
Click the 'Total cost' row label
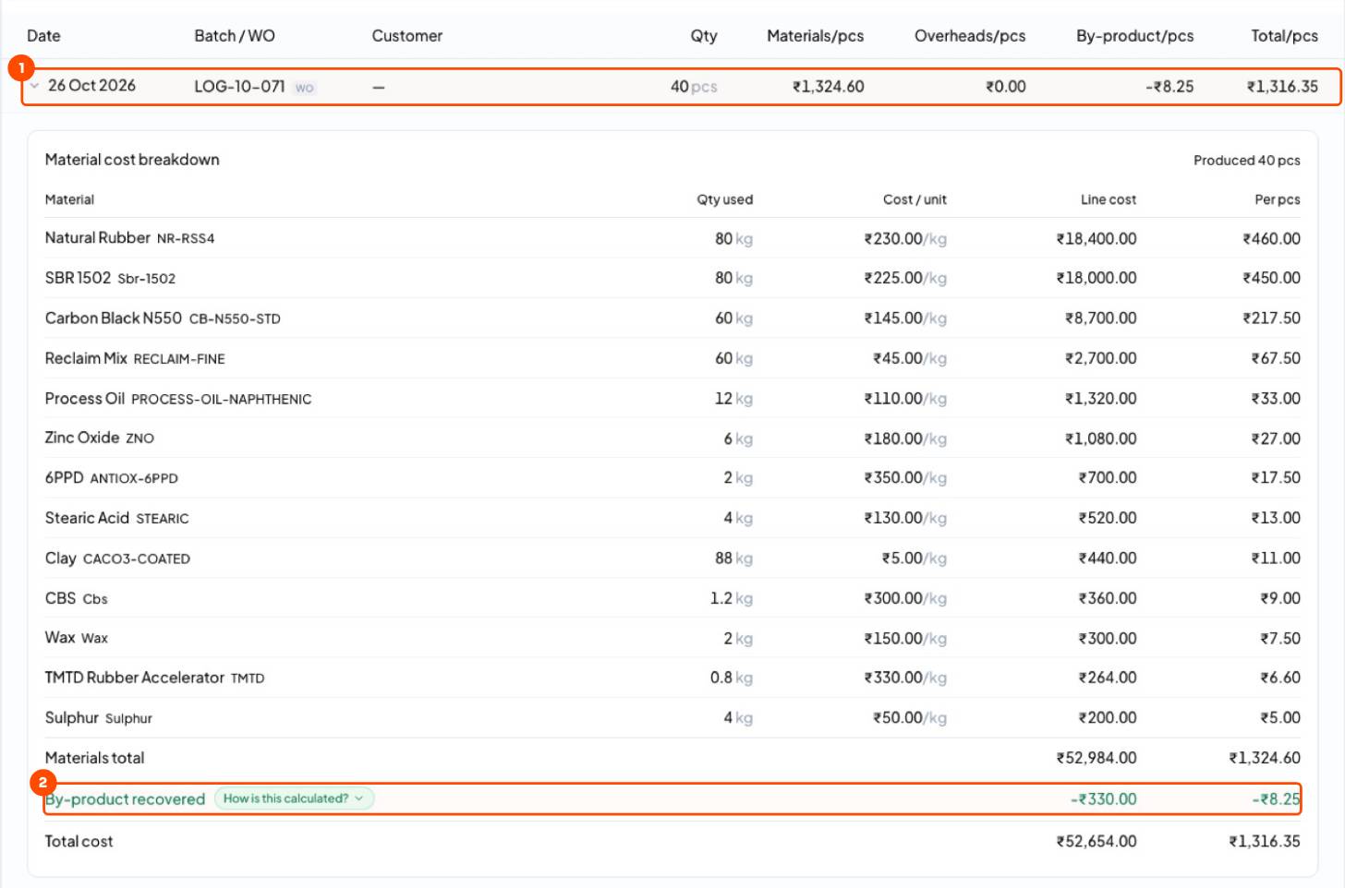79,842
